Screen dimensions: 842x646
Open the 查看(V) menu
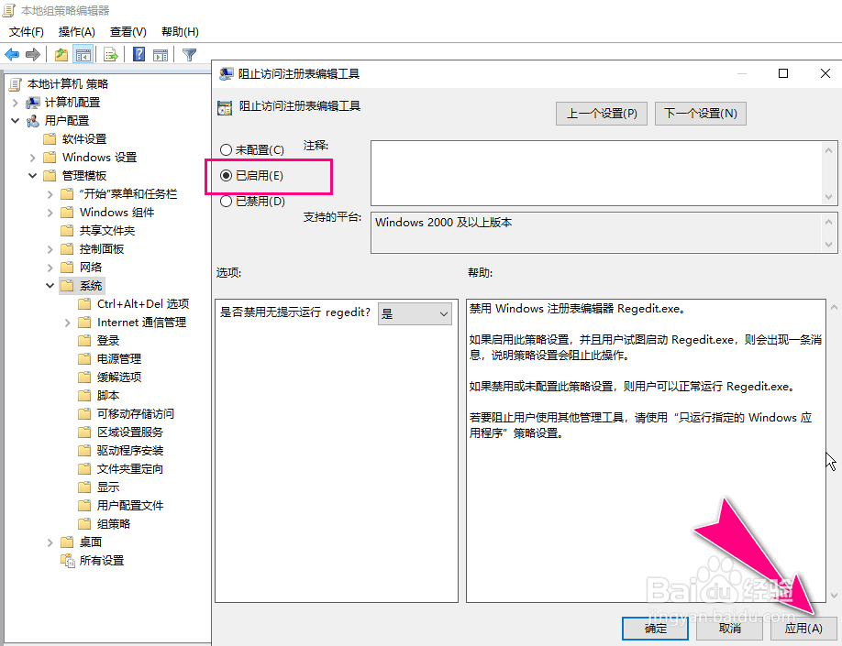pyautogui.click(x=127, y=31)
